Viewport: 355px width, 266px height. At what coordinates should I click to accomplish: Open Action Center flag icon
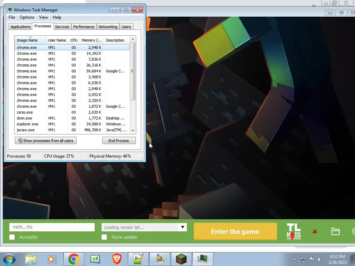pyautogui.click(x=312, y=259)
